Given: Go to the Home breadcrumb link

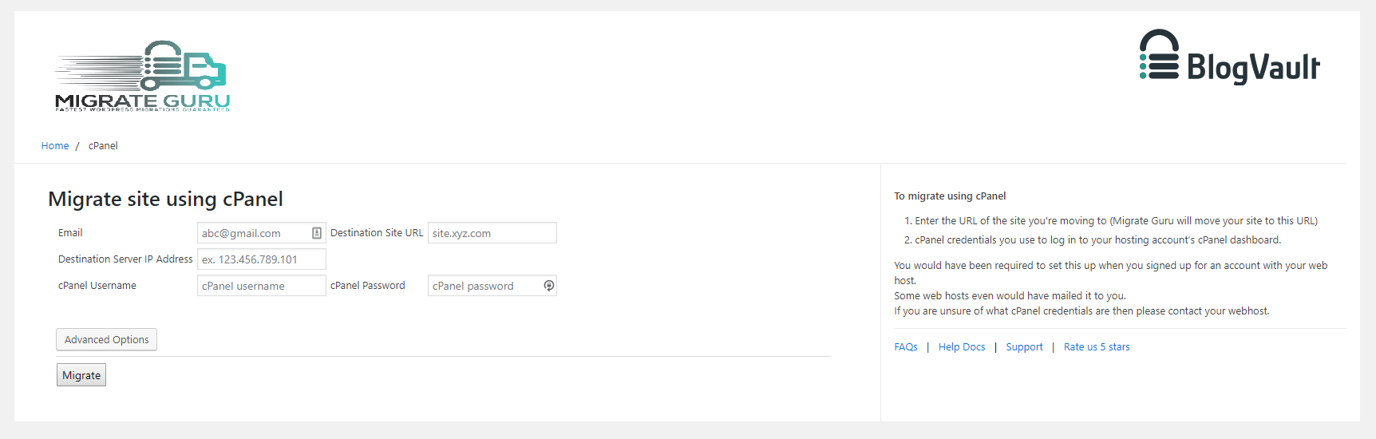Looking at the screenshot, I should click(x=55, y=146).
